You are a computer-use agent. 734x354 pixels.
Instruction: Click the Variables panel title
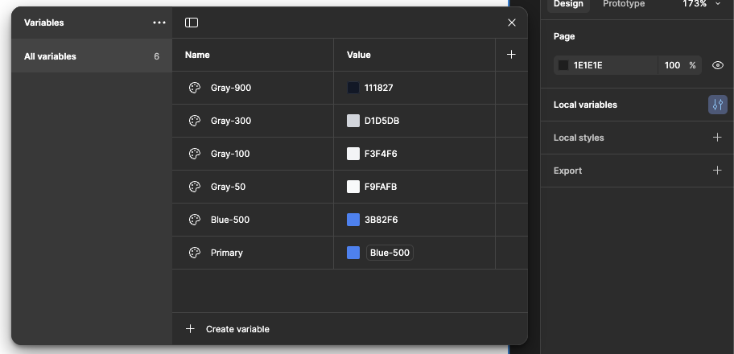(44, 23)
